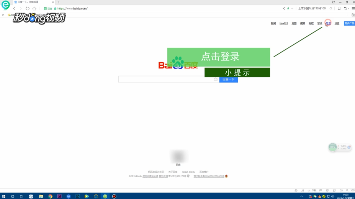The height and width of the screenshot is (199, 355).
Task: Click the blurred QR code image
Action: [x=178, y=156]
